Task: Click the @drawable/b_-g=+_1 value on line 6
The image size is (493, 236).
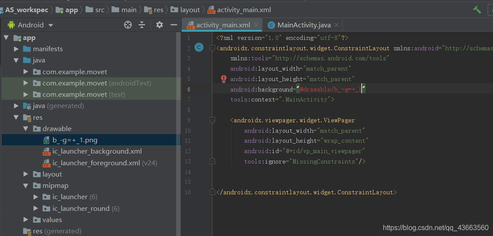Action: point(331,89)
